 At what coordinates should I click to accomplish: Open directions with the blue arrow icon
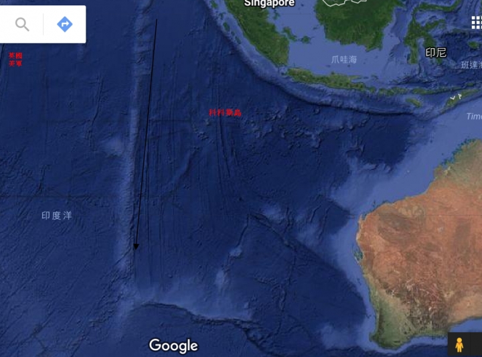click(x=65, y=24)
